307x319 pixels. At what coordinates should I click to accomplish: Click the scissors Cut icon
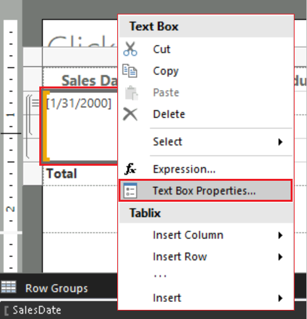click(x=130, y=49)
